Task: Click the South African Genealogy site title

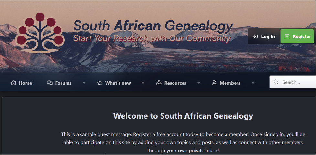Action: click(x=153, y=26)
